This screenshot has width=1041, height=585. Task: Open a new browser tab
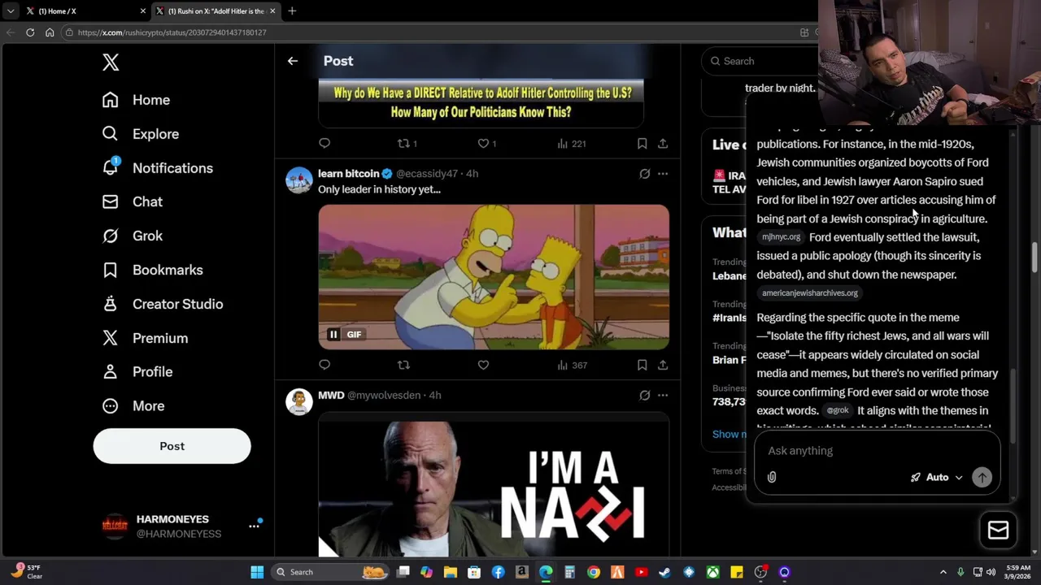[292, 11]
